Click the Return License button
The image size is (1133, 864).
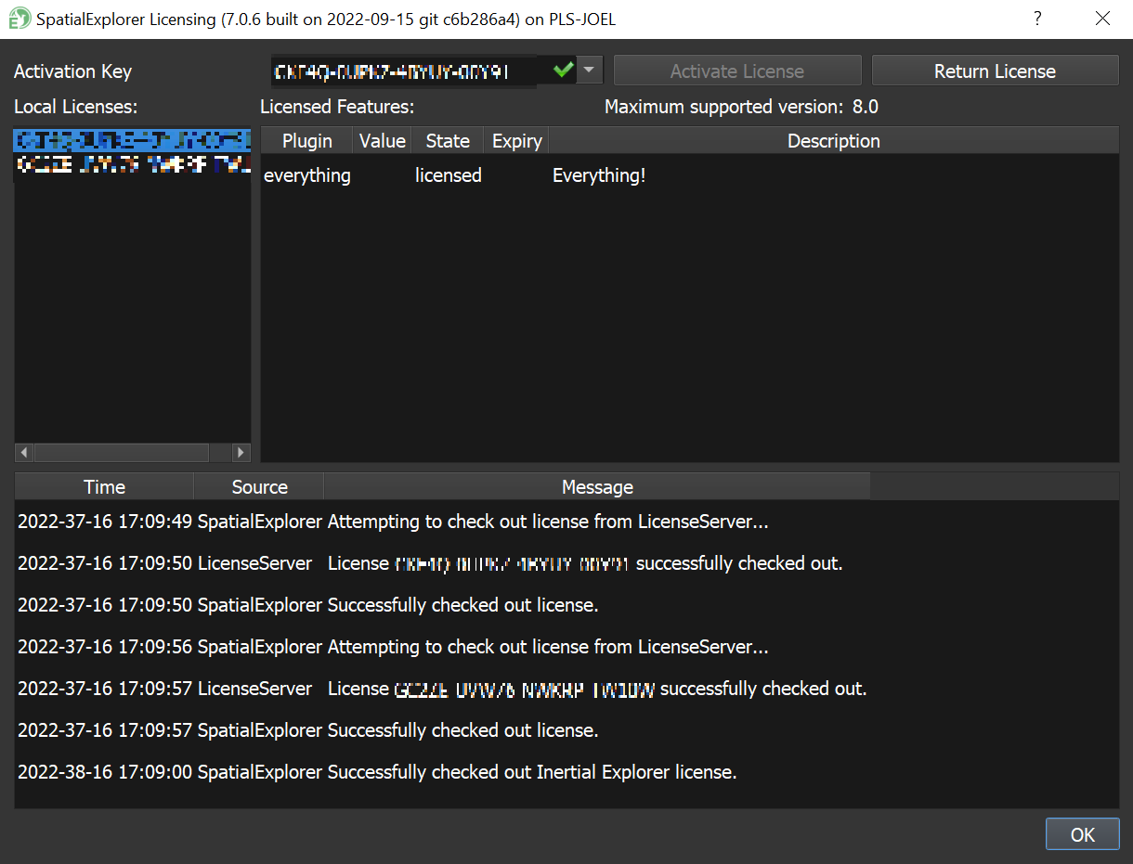click(995, 71)
